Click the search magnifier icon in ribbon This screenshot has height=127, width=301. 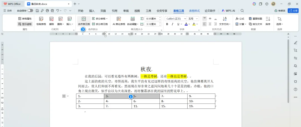pos(242,11)
